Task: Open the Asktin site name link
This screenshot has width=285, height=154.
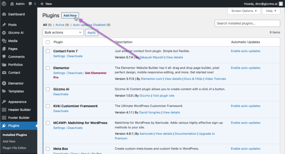Action: 20,4
